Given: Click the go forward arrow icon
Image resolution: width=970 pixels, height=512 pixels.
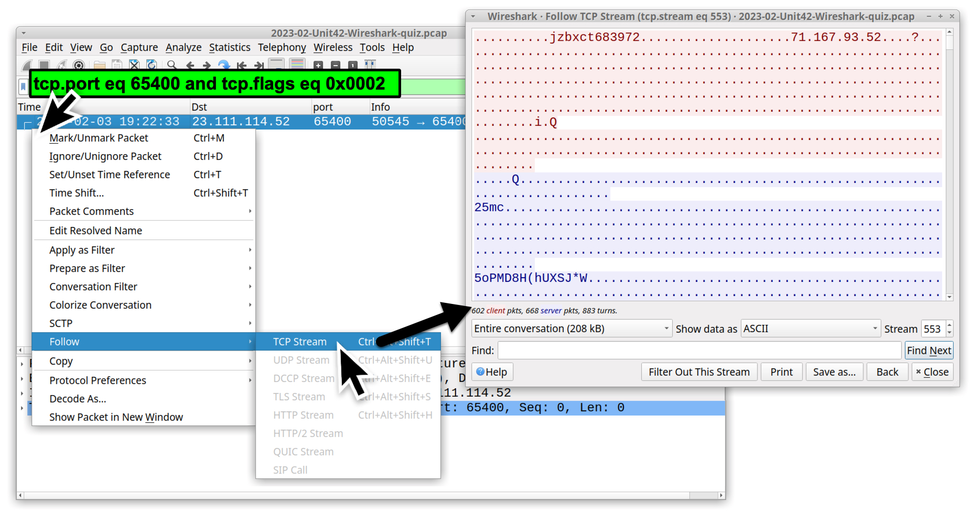Looking at the screenshot, I should coord(207,65).
